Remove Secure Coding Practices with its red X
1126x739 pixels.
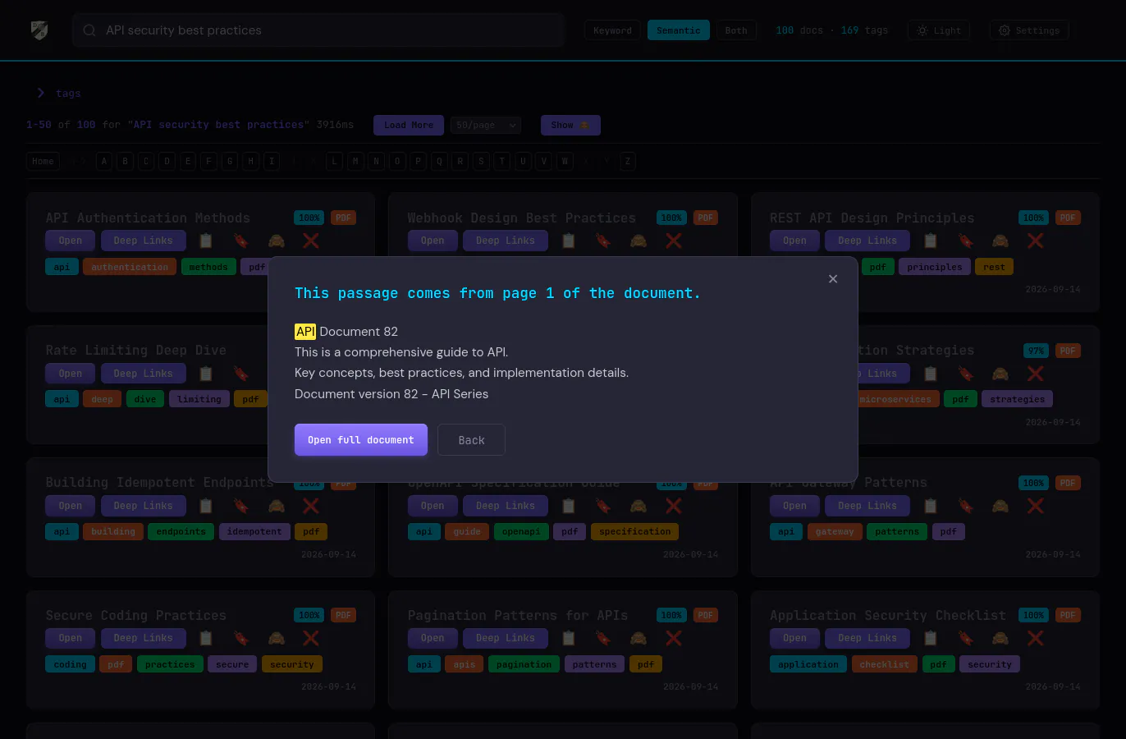[311, 638]
